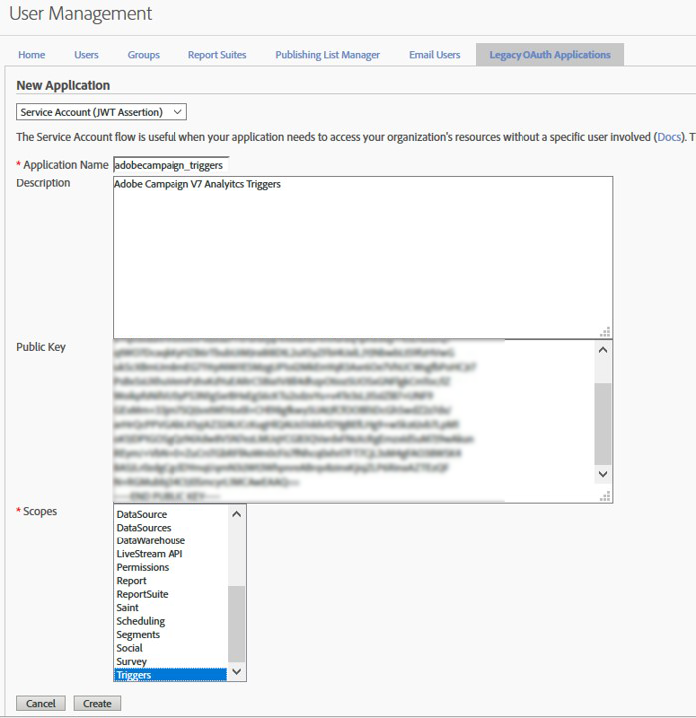Image resolution: width=696 pixels, height=718 pixels.
Task: Select Report scope in list
Action: [x=171, y=581]
